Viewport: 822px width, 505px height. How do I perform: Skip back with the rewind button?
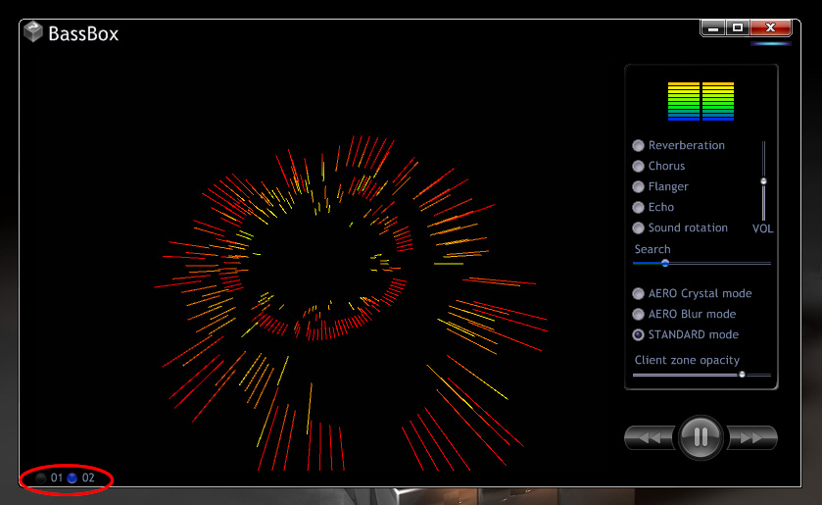pyautogui.click(x=649, y=438)
